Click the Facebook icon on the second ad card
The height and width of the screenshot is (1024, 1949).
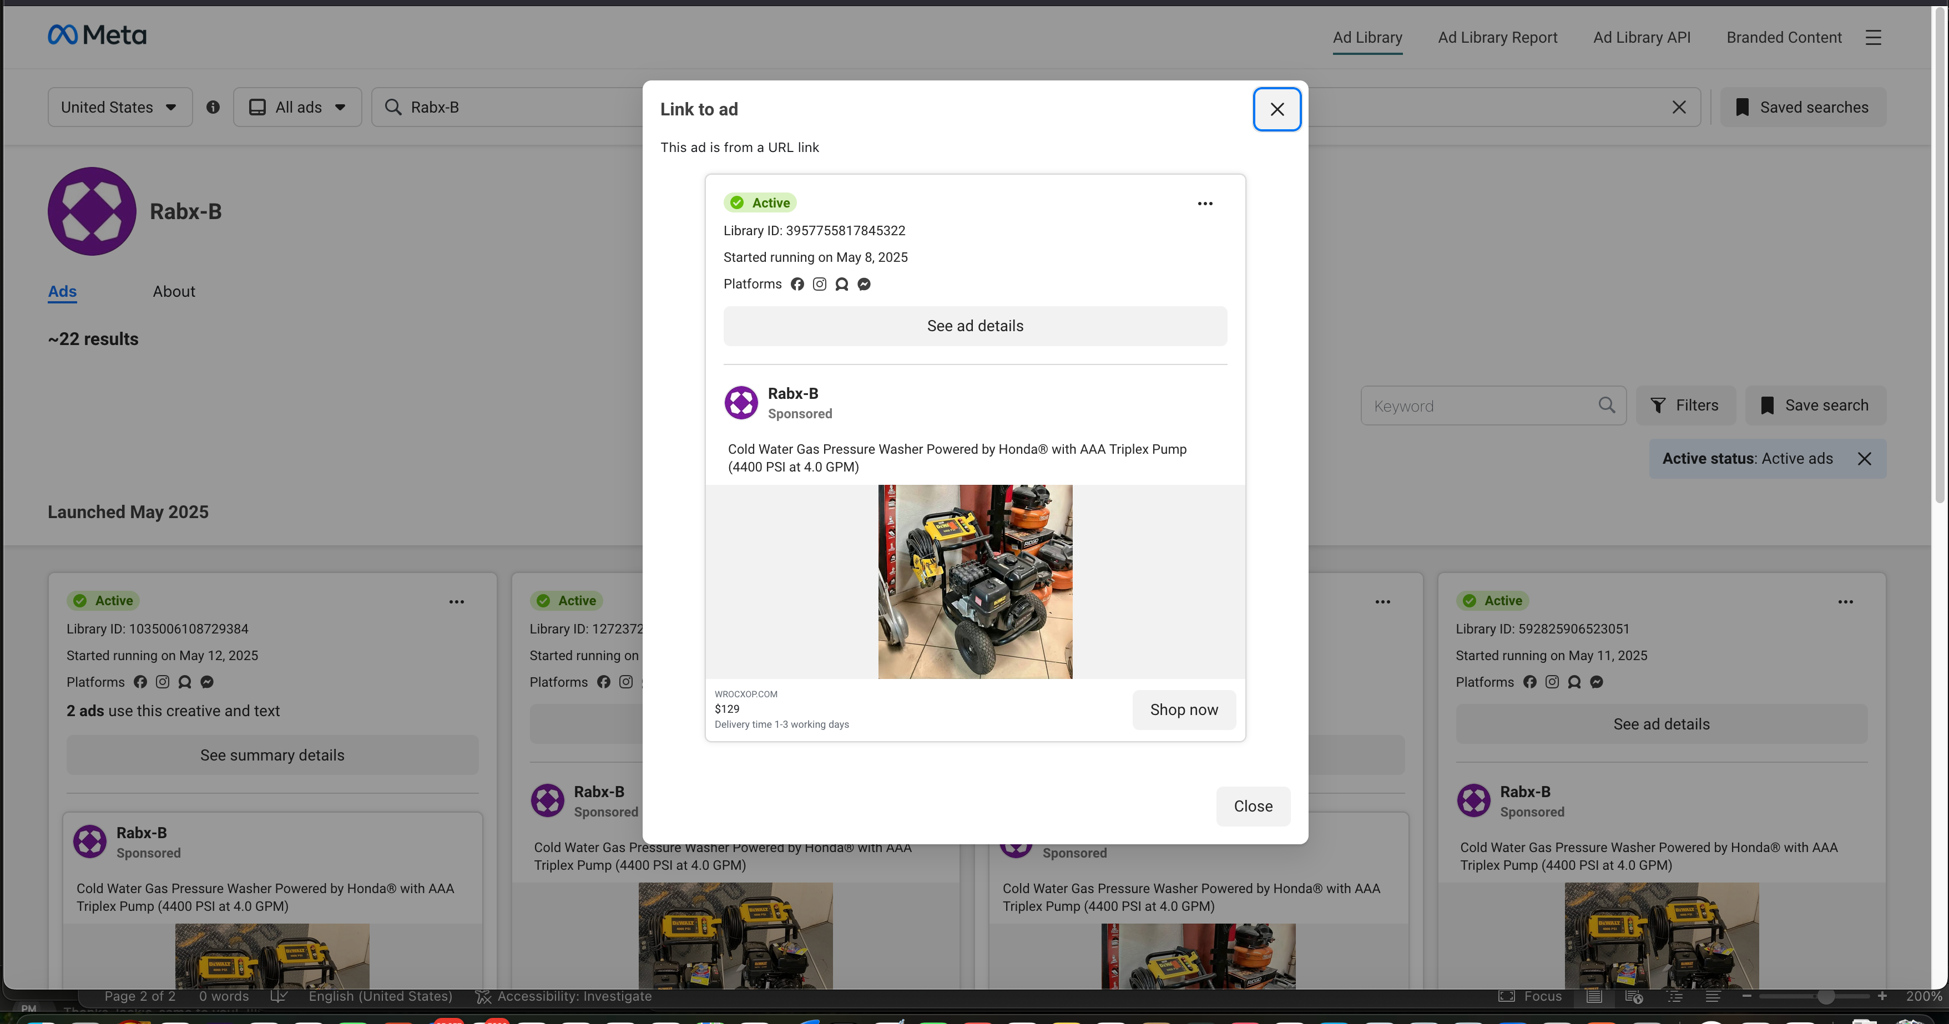(x=603, y=682)
